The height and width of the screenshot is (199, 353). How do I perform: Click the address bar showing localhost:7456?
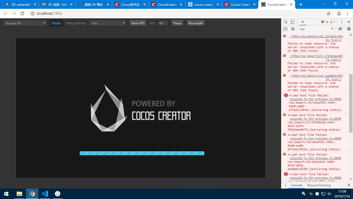[179, 13]
